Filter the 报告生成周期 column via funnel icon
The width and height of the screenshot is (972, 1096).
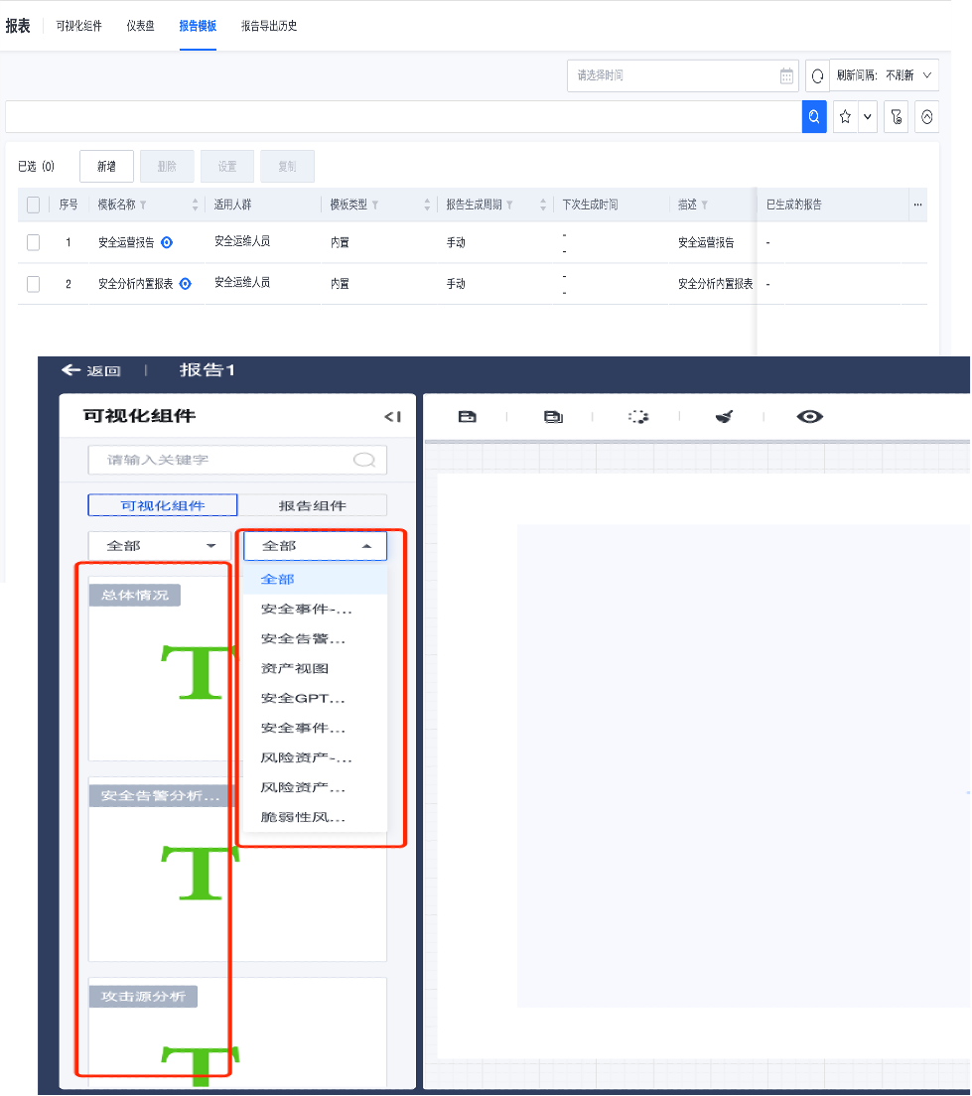click(x=509, y=205)
